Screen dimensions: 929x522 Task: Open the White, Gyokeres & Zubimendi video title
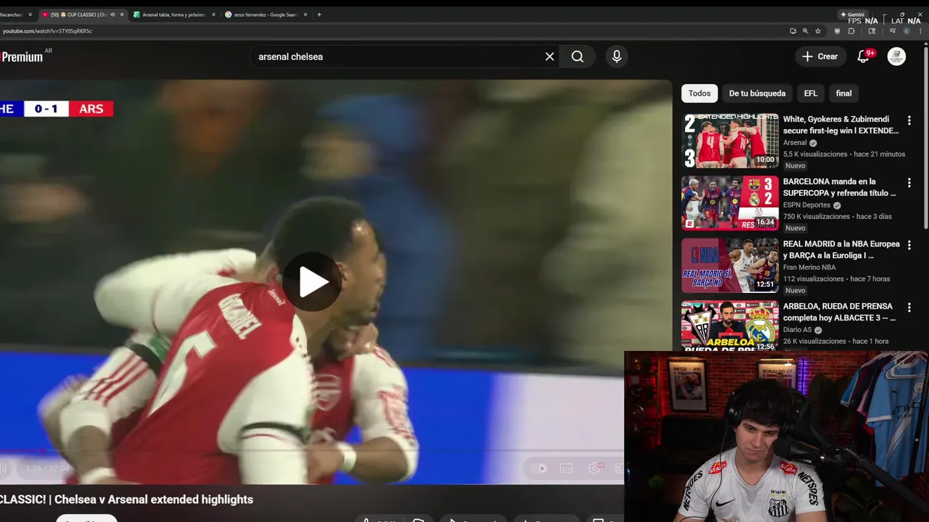coord(840,125)
